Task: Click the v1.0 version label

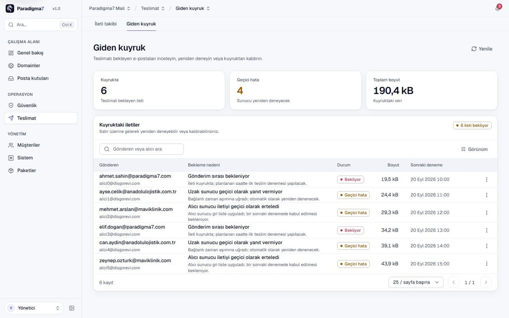Action: [x=56, y=8]
